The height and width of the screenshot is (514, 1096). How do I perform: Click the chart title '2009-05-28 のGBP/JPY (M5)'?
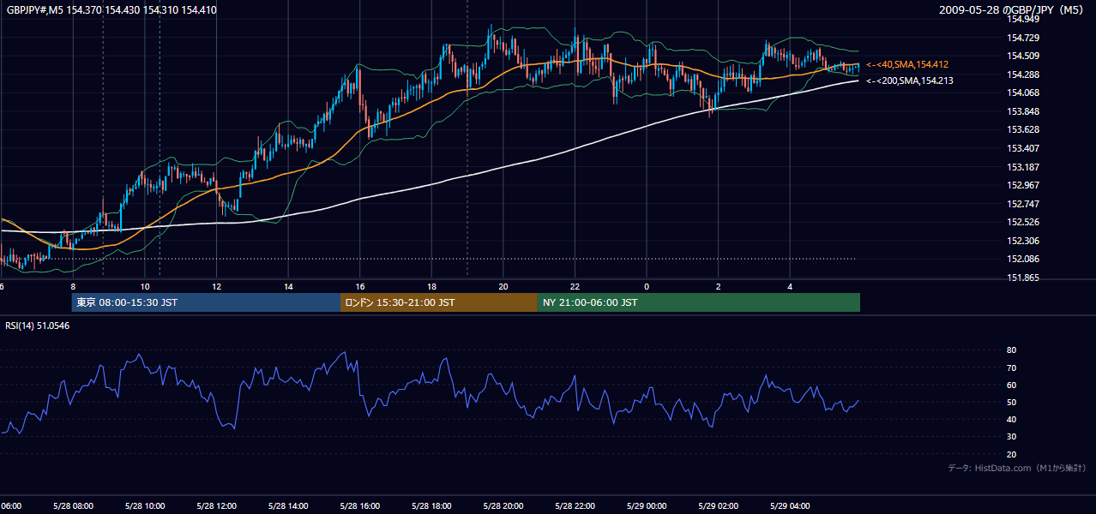pos(1013,10)
